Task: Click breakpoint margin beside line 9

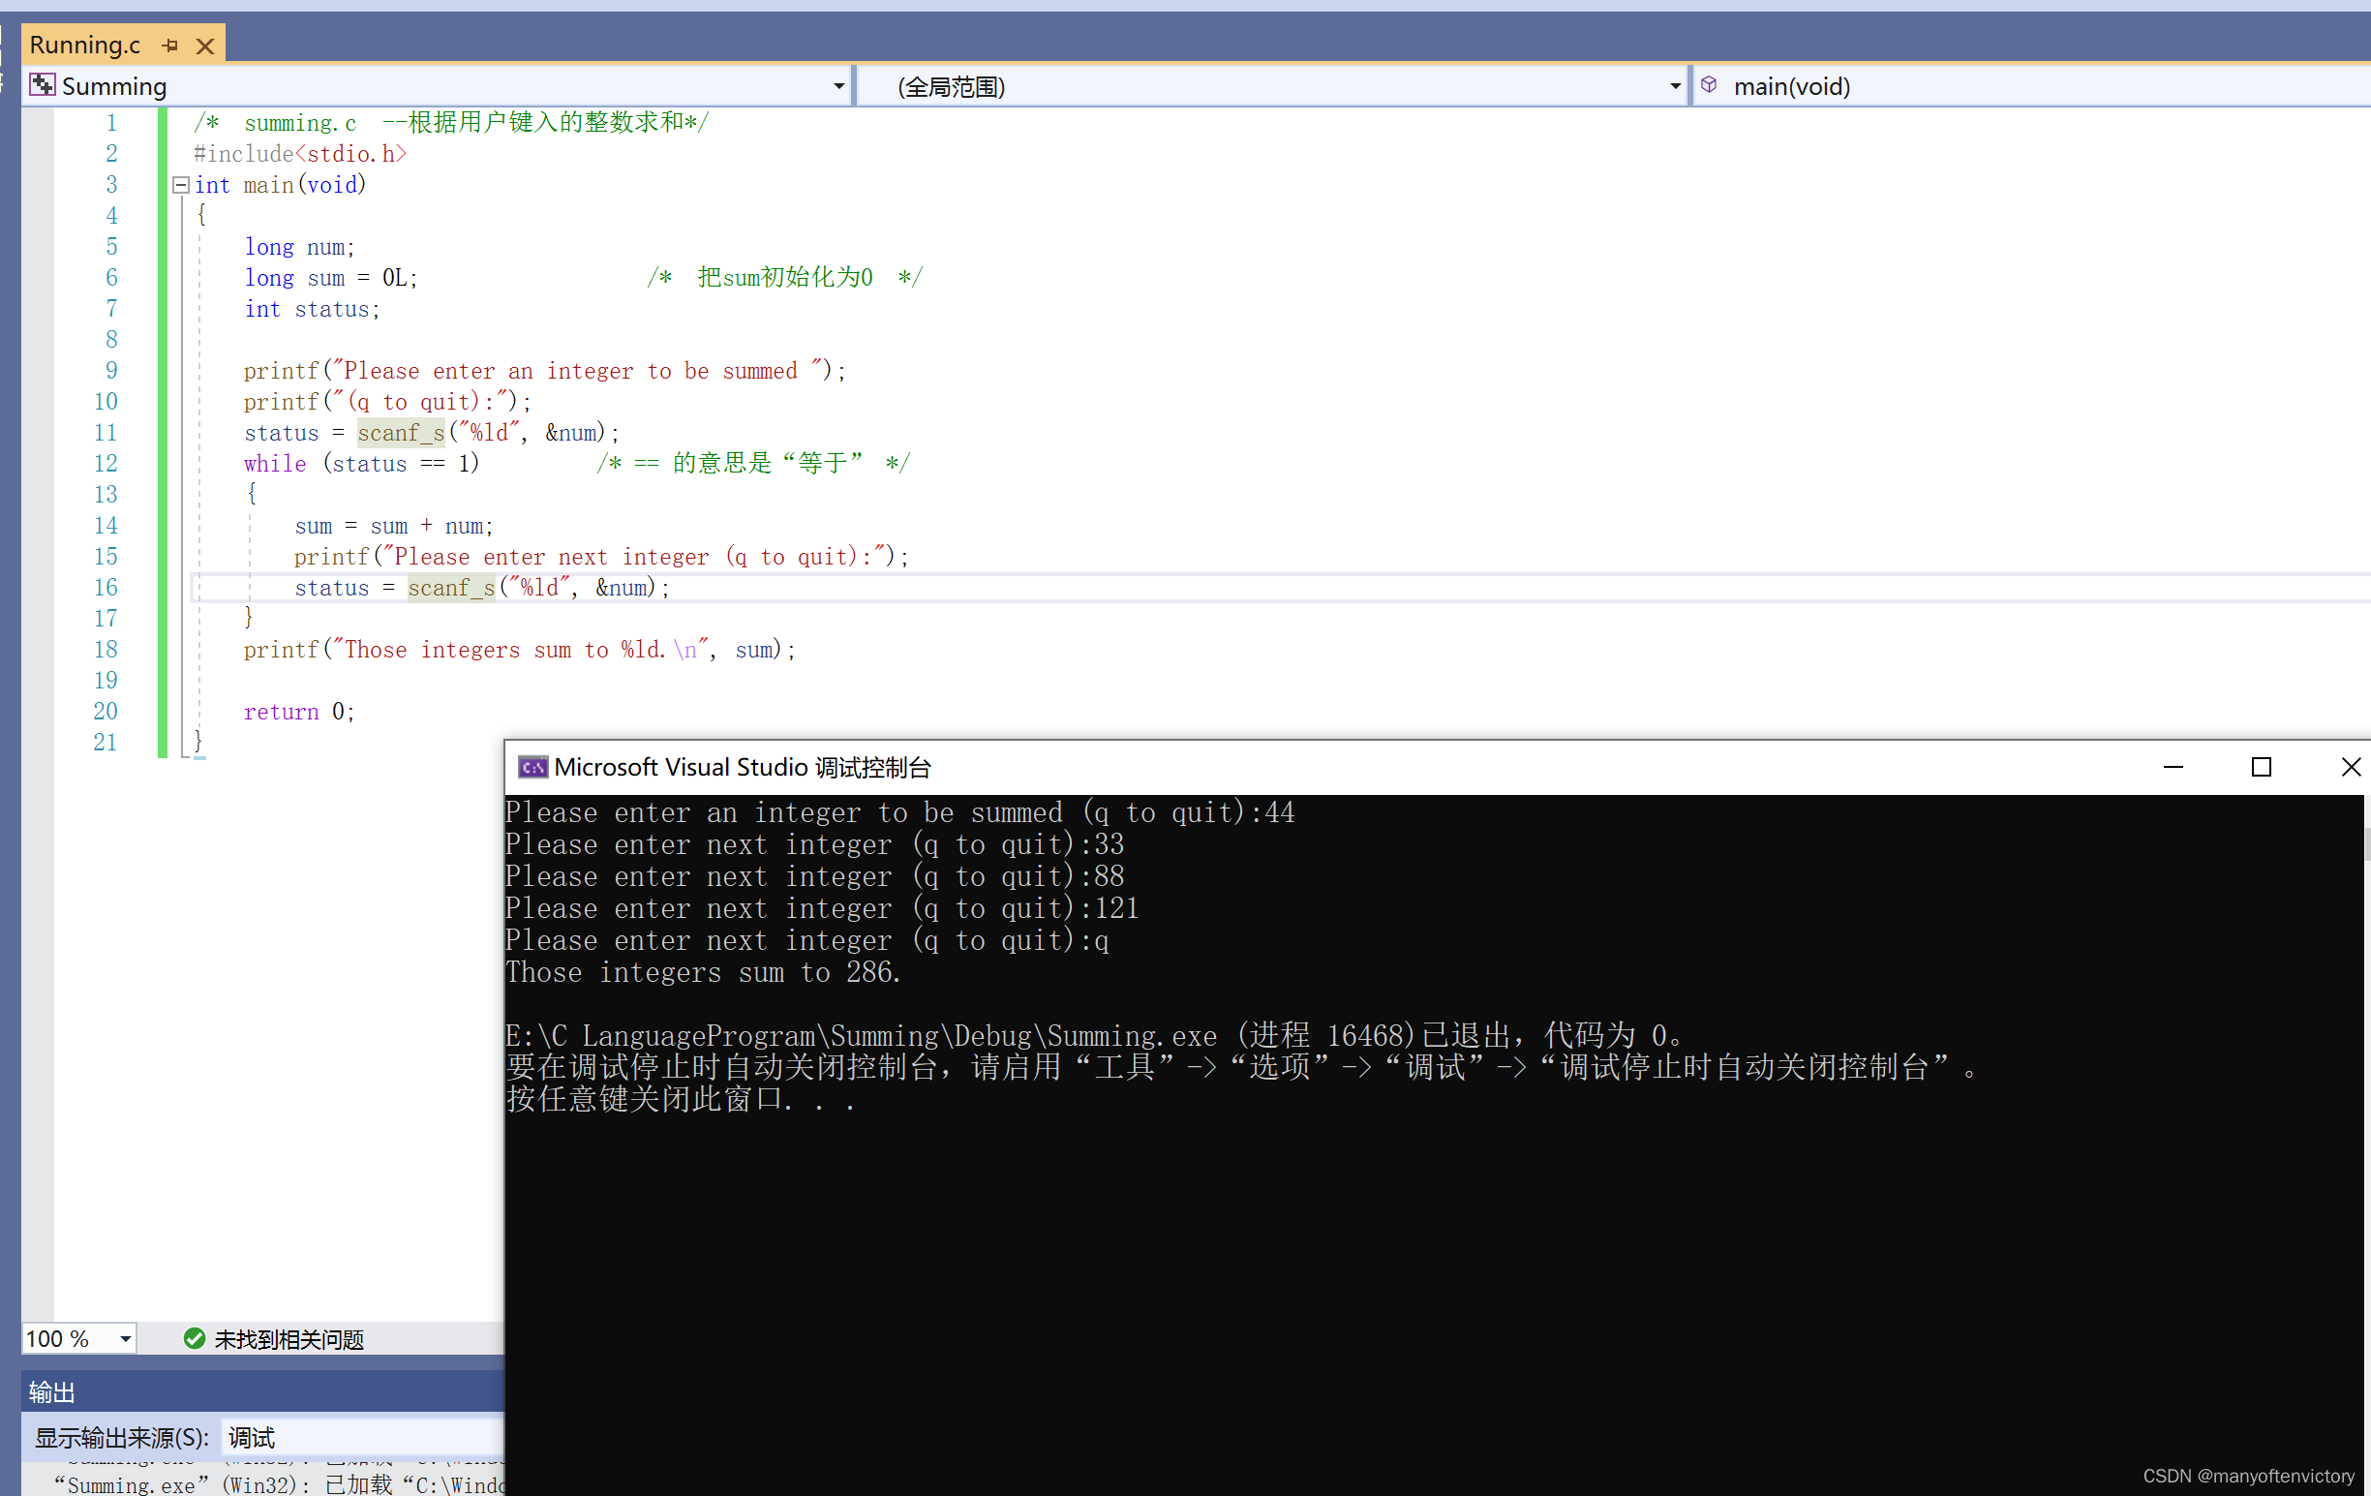Action: [38, 370]
